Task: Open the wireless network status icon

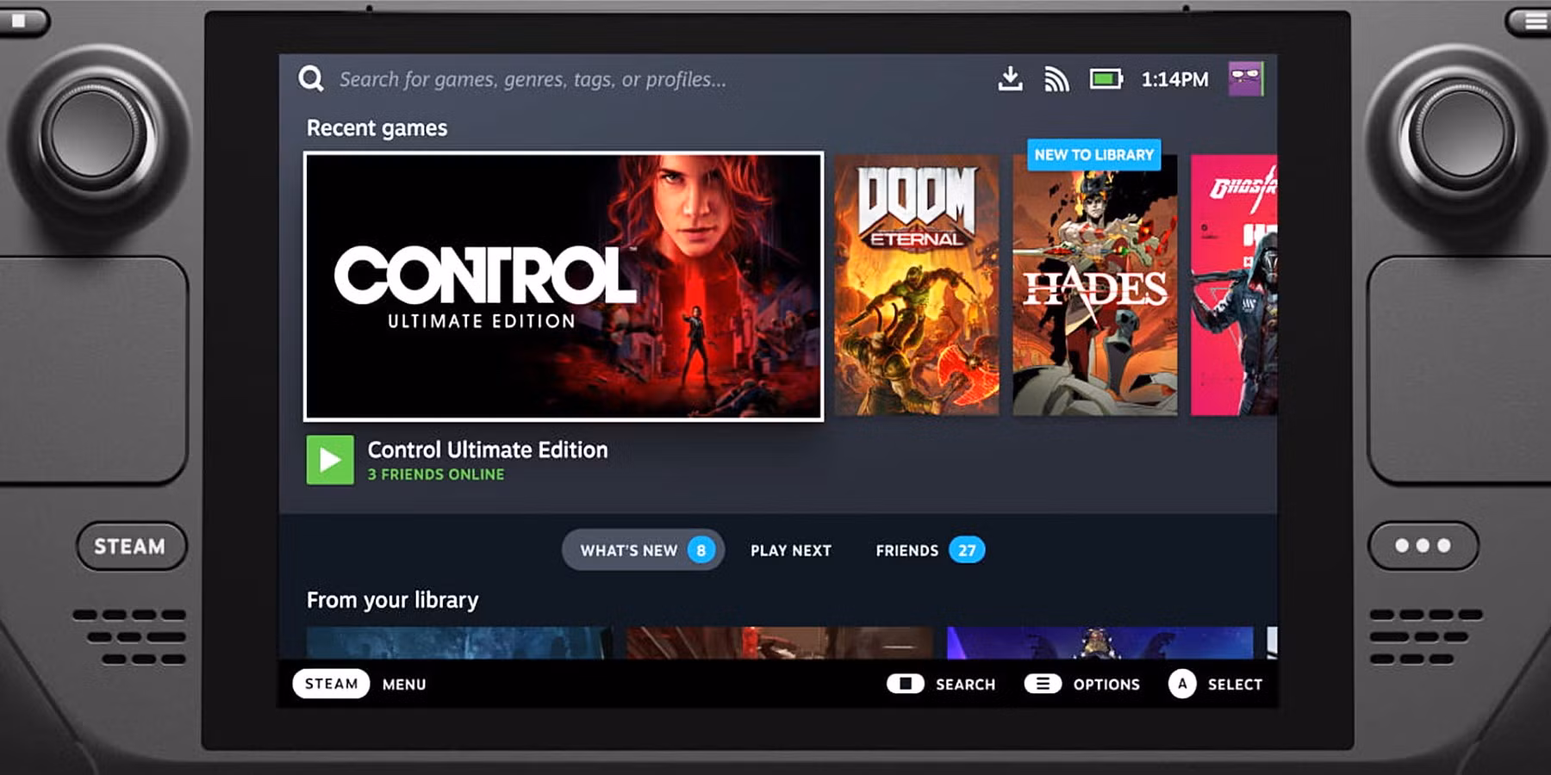Action: (1056, 79)
